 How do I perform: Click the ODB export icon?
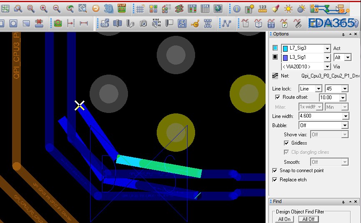click(105, 23)
